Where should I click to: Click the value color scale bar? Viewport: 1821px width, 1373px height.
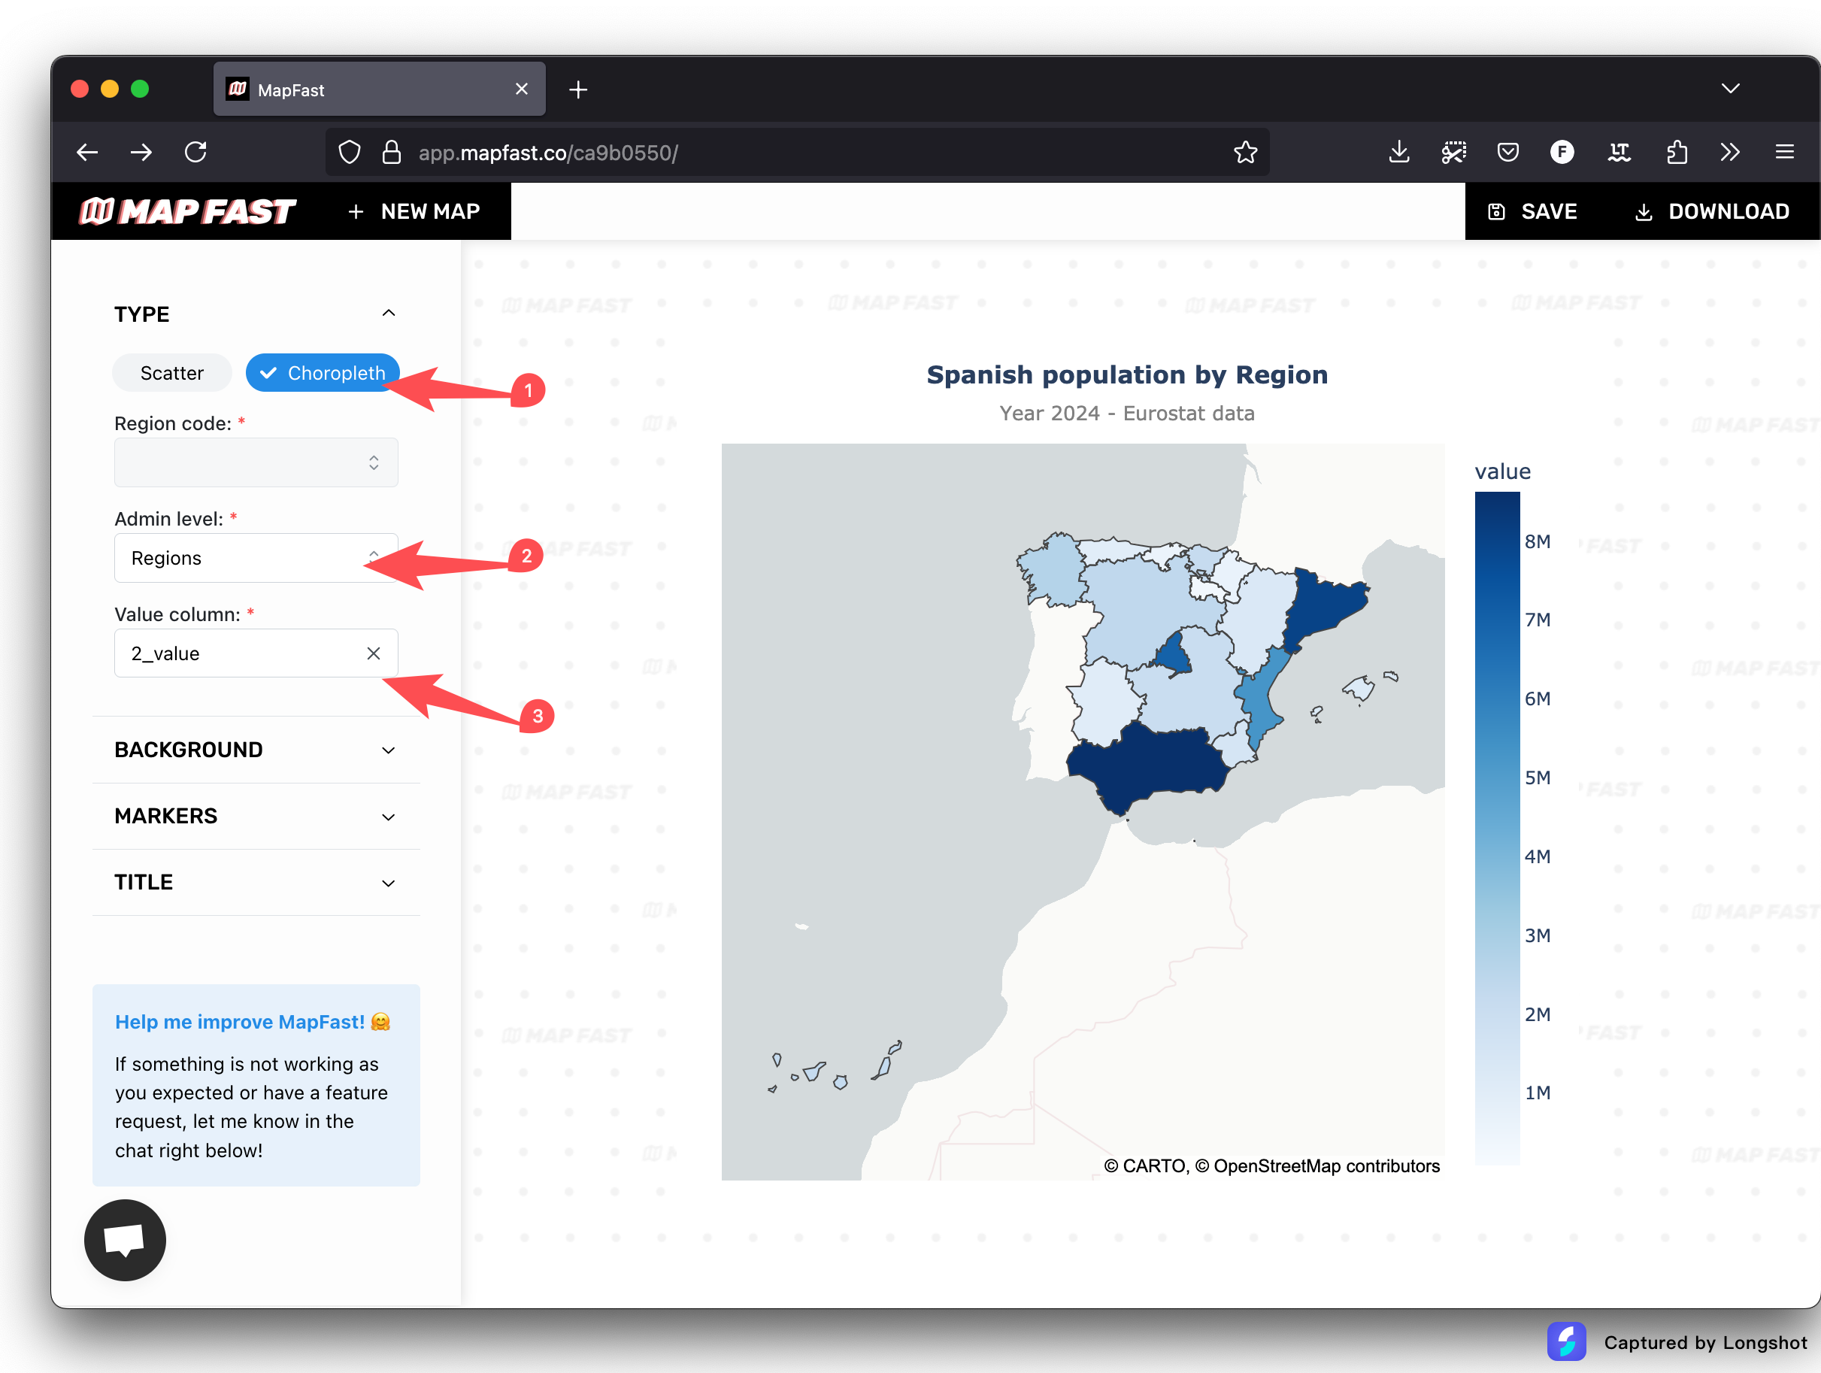(x=1497, y=828)
